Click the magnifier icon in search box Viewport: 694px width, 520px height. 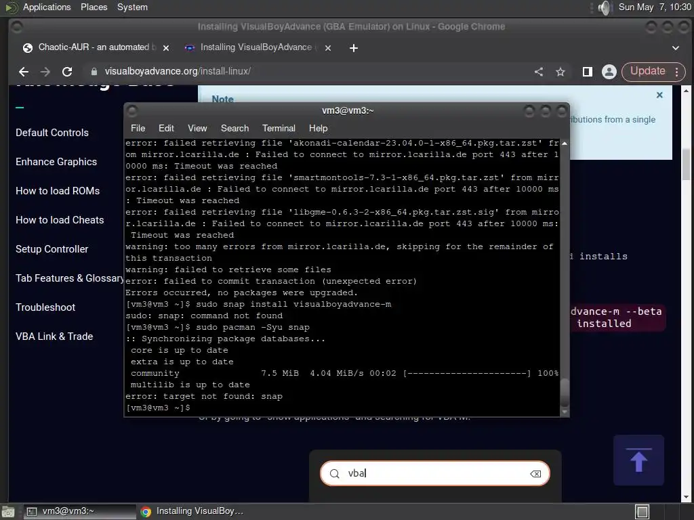(335, 473)
